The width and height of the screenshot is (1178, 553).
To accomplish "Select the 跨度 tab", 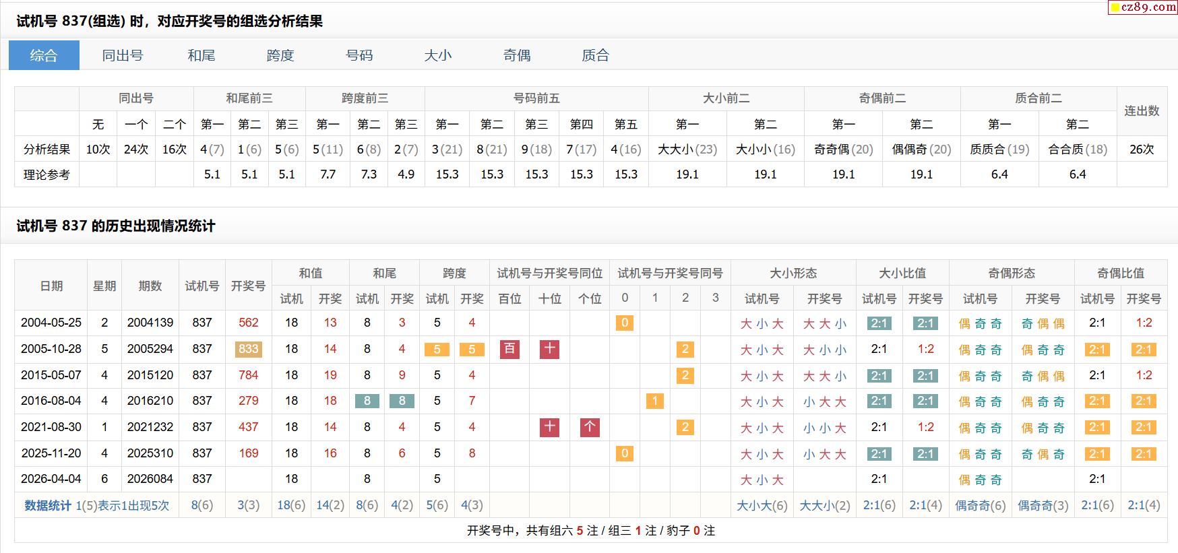I will tap(280, 55).
